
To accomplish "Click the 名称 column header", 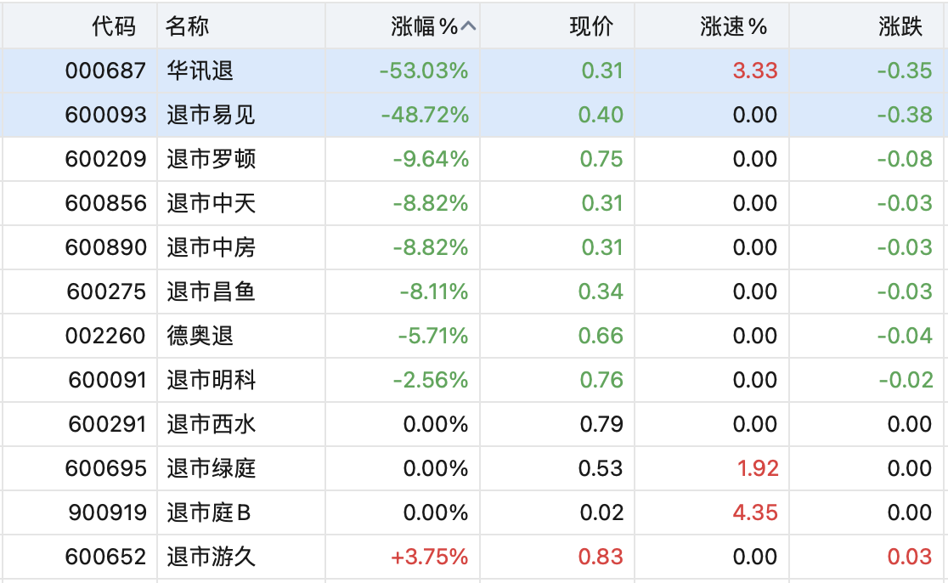I will [x=187, y=27].
